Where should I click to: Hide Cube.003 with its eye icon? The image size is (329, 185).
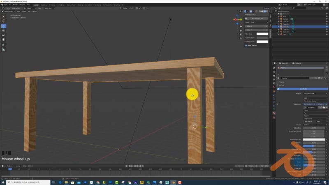tap(327, 27)
